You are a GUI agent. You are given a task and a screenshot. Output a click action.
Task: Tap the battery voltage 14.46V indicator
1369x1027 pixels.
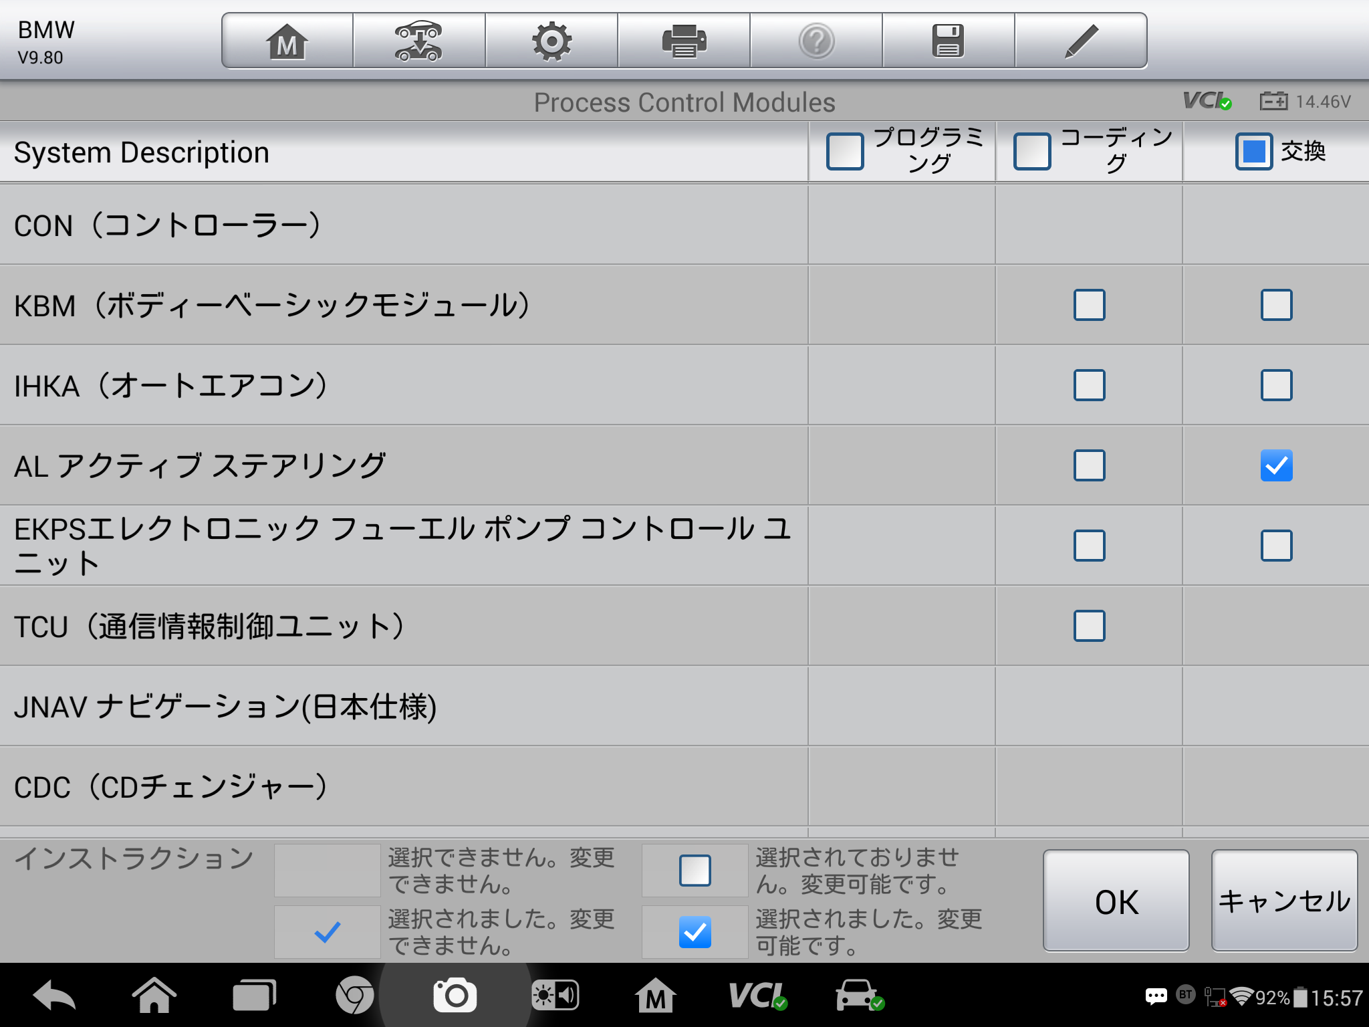click(1305, 102)
